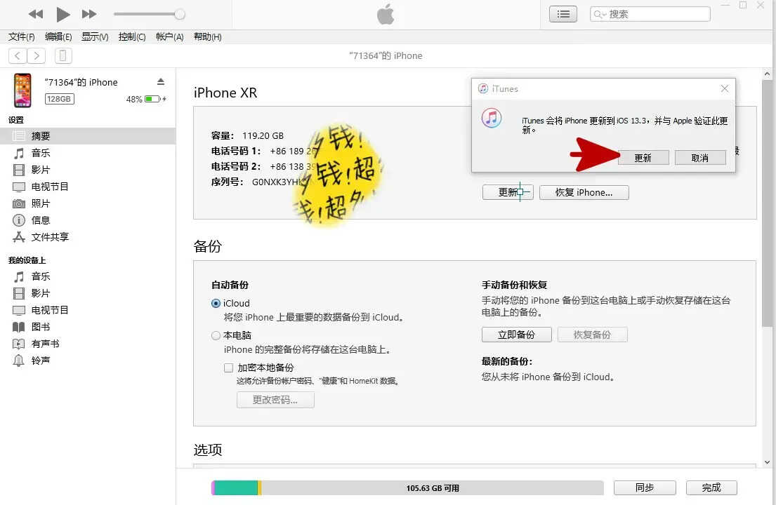Click the 同步 sync button
This screenshot has width=776, height=505.
click(645, 487)
